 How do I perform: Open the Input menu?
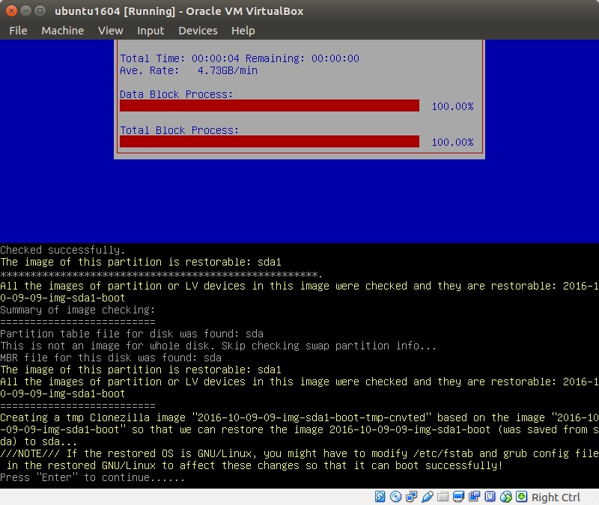pos(150,31)
